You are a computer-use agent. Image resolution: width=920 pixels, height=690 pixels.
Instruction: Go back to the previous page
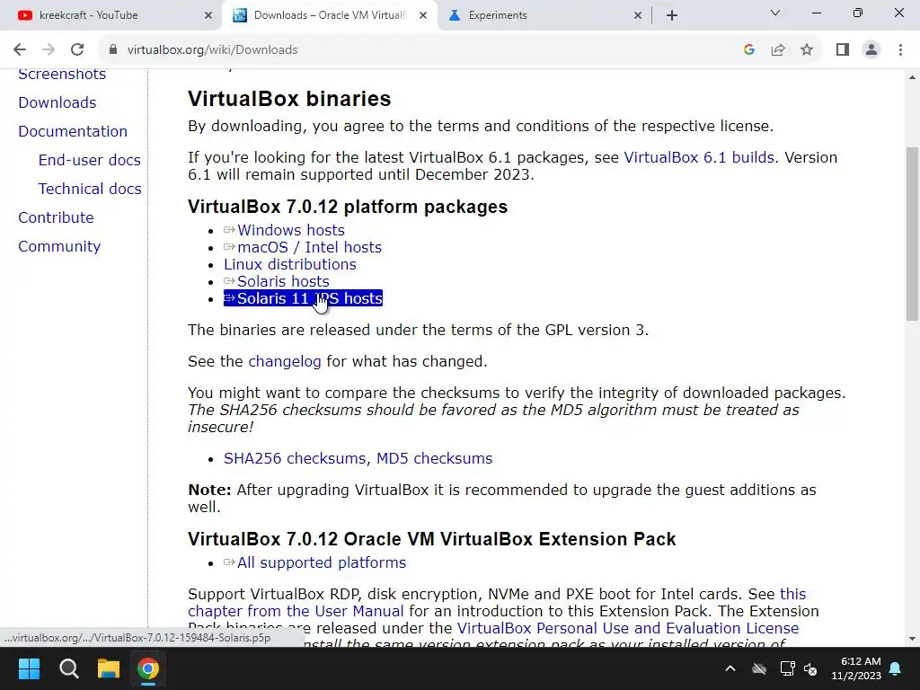click(20, 50)
